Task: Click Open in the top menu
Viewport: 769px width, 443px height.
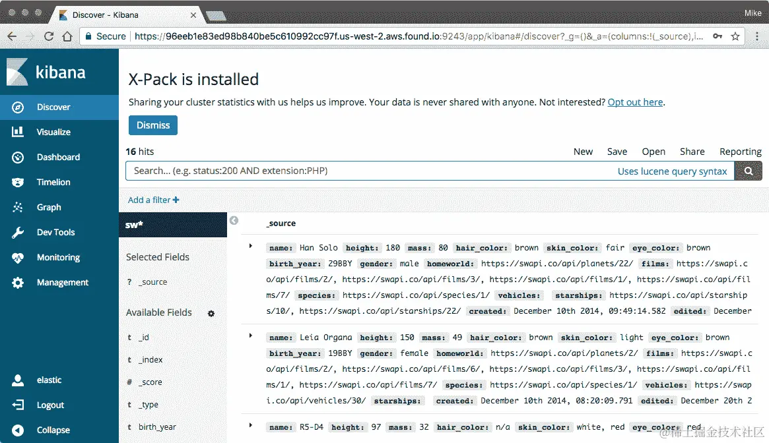Action: click(x=653, y=152)
